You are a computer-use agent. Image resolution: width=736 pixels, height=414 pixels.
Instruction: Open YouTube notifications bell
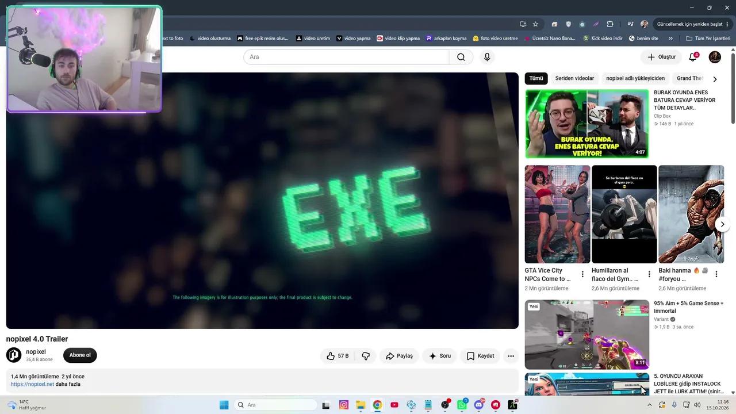(693, 57)
